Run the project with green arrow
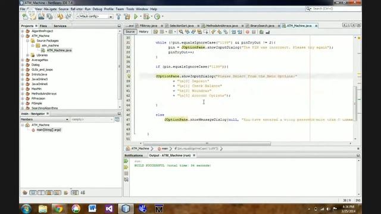This screenshot has height=214, width=381. 136,17
